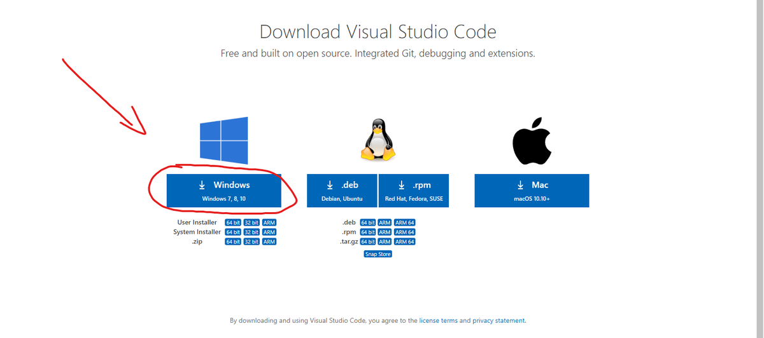The height and width of the screenshot is (338, 764).
Task: Open the .rpm ARM download
Action: point(385,232)
